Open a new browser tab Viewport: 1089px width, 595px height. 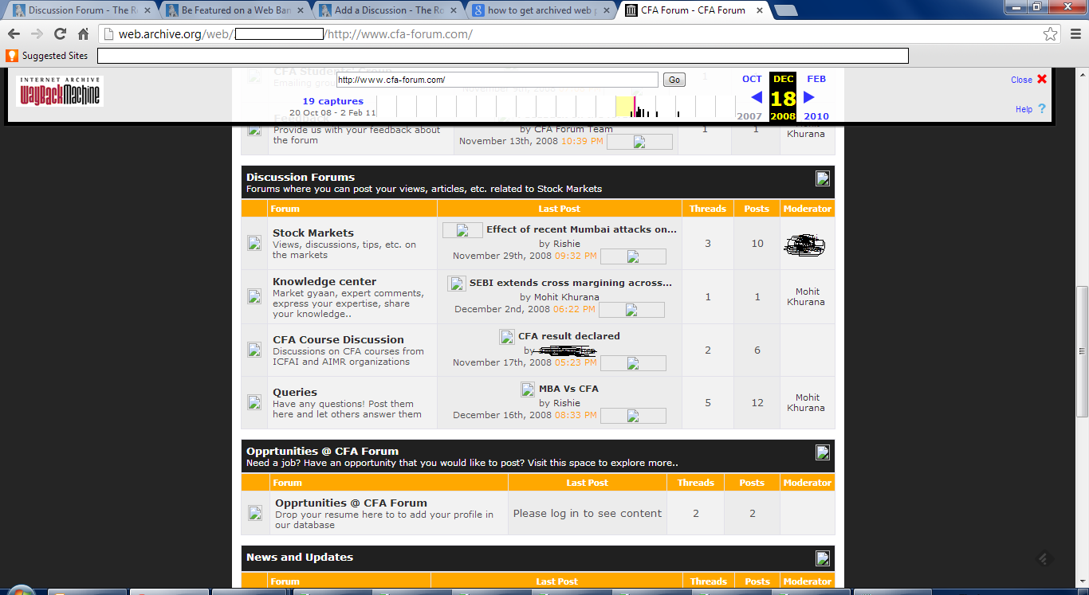[786, 10]
